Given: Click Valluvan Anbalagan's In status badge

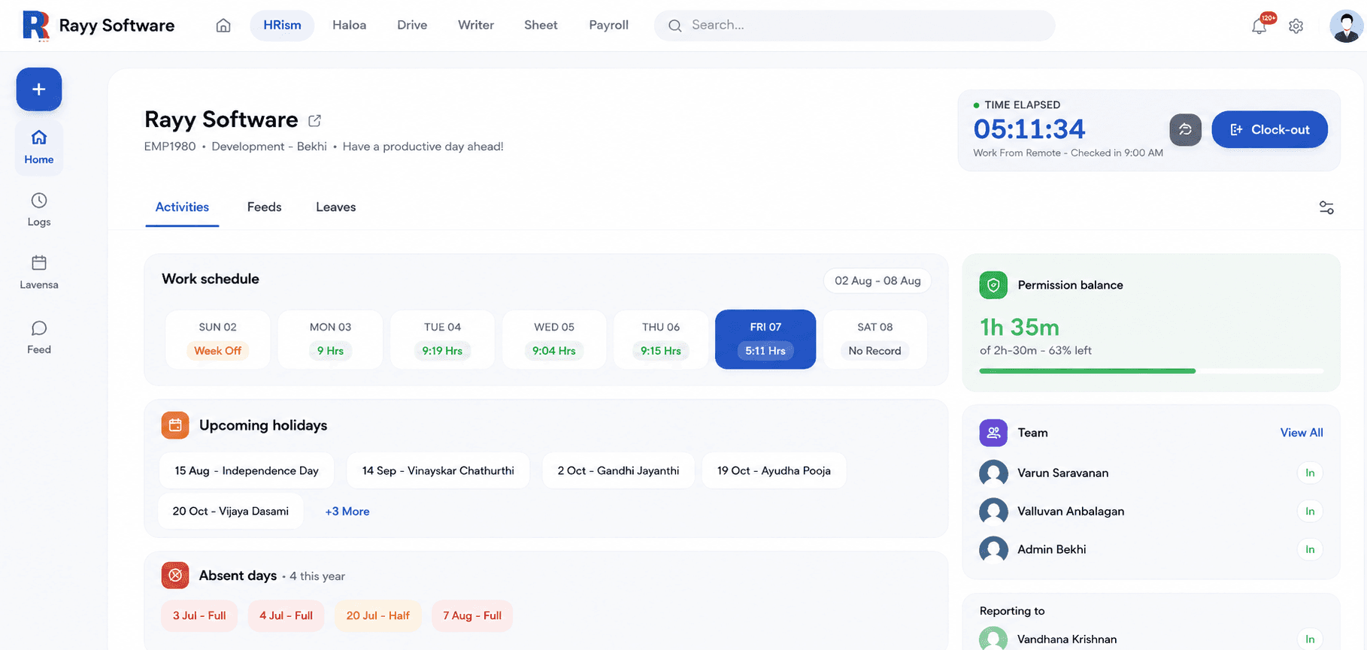Looking at the screenshot, I should tap(1310, 512).
